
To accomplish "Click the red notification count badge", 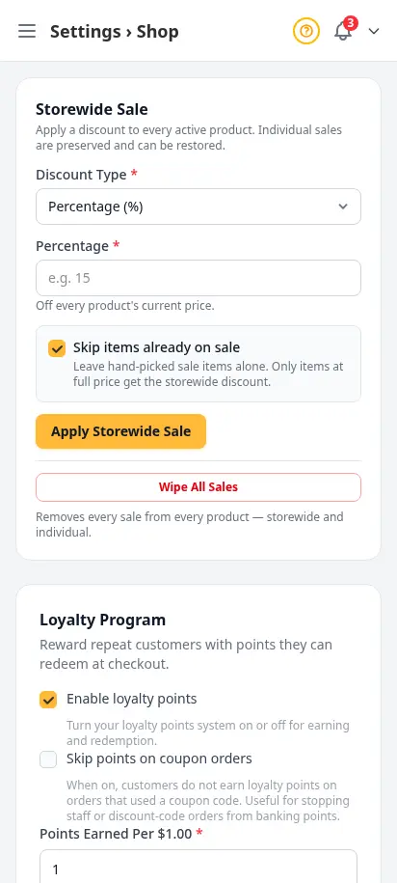I will point(351,23).
